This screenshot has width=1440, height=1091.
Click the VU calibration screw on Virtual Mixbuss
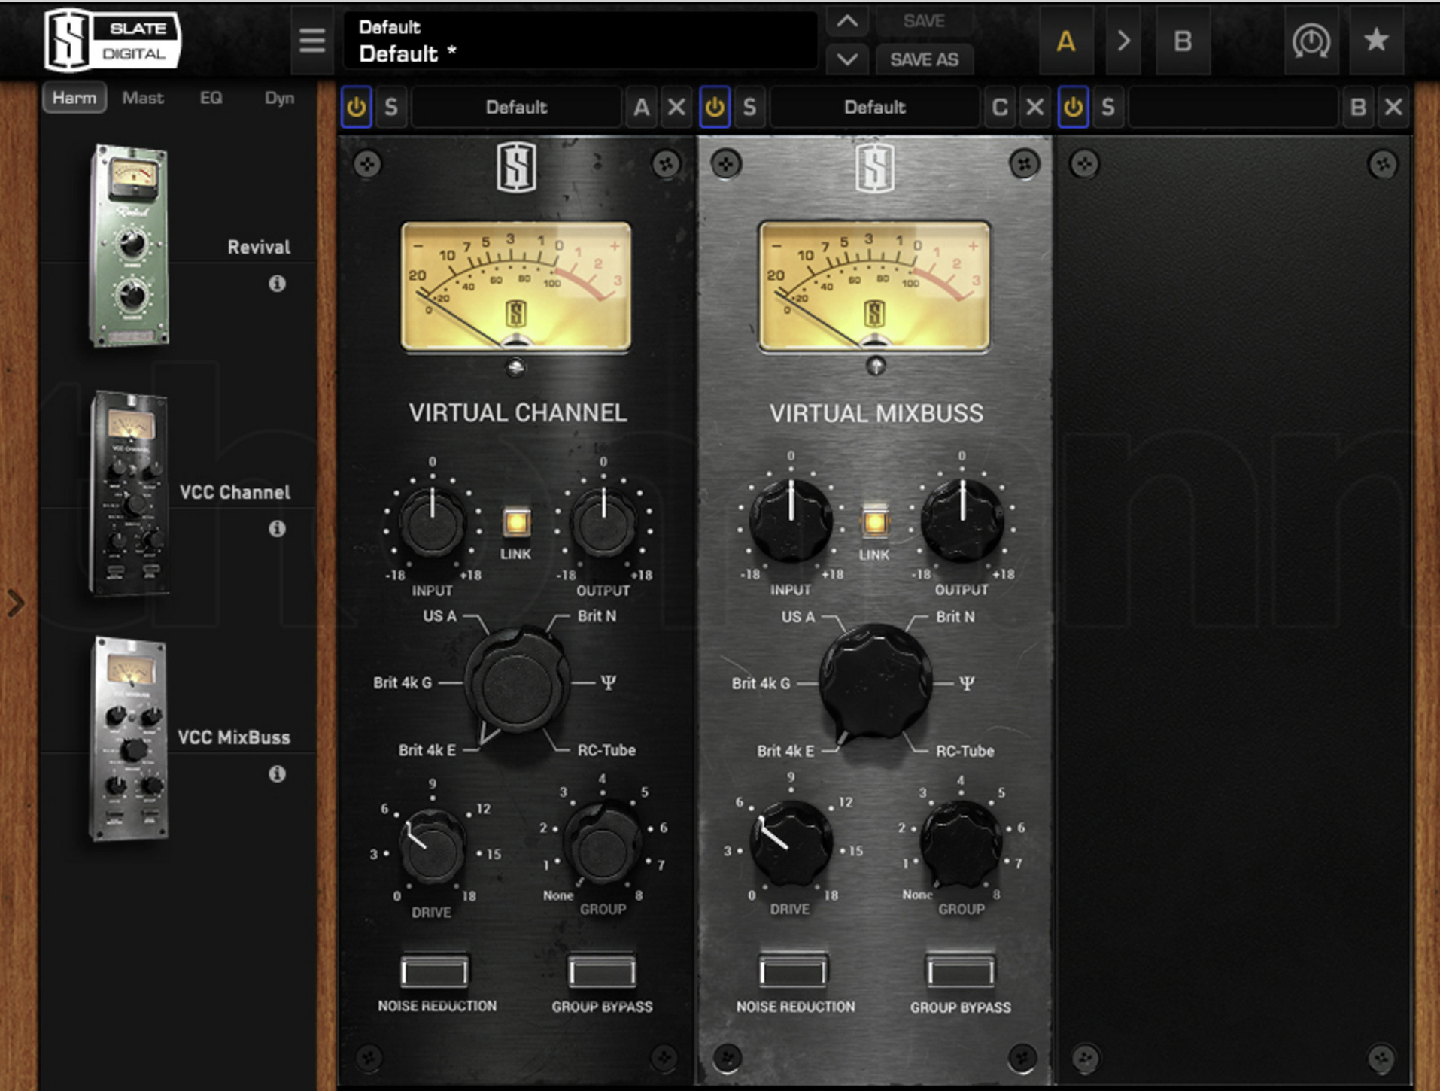(x=875, y=366)
